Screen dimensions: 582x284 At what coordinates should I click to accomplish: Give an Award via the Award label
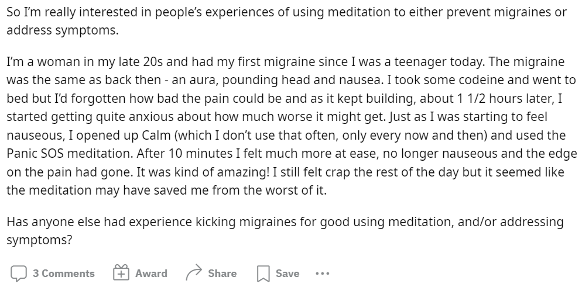pyautogui.click(x=151, y=273)
